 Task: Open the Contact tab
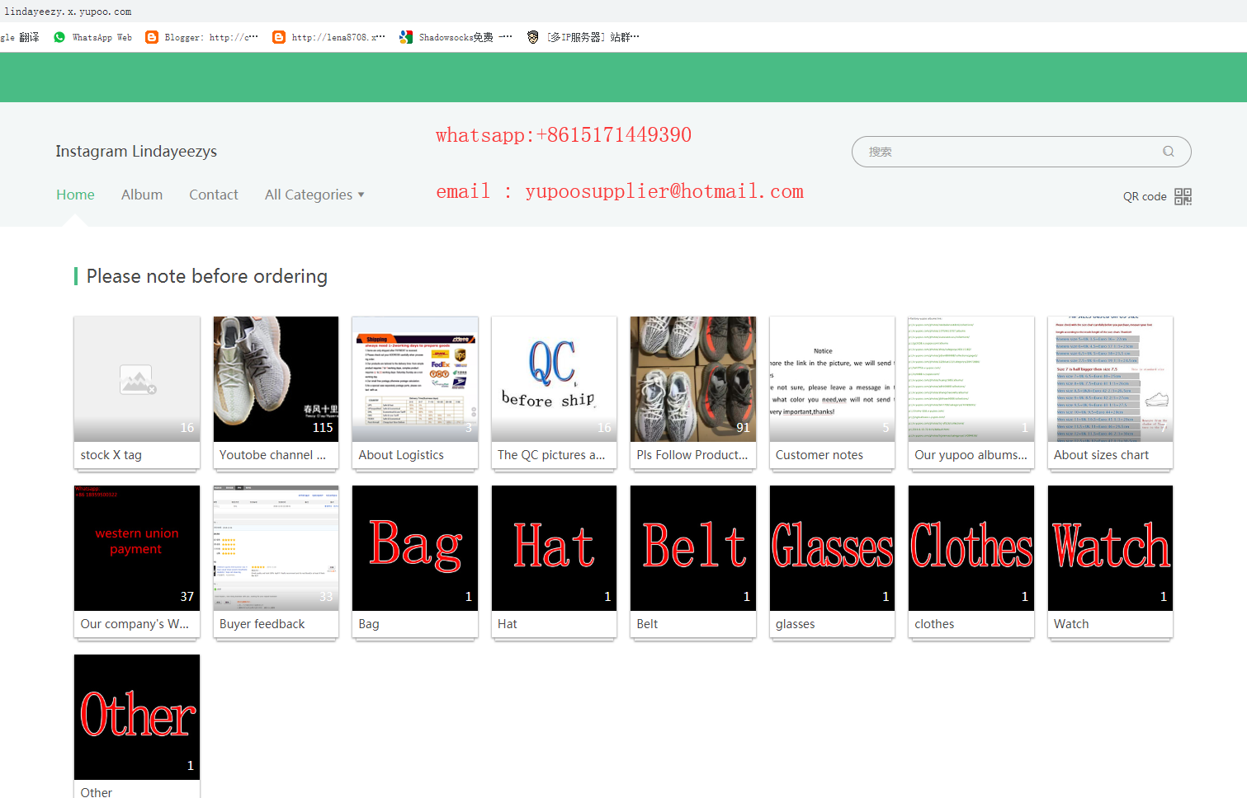coord(214,195)
